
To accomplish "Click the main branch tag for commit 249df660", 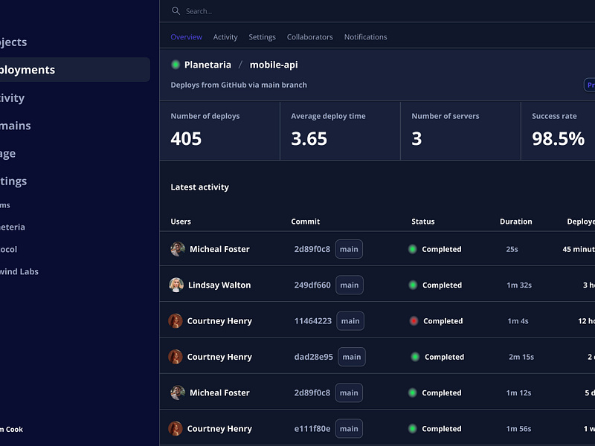I will click(349, 285).
